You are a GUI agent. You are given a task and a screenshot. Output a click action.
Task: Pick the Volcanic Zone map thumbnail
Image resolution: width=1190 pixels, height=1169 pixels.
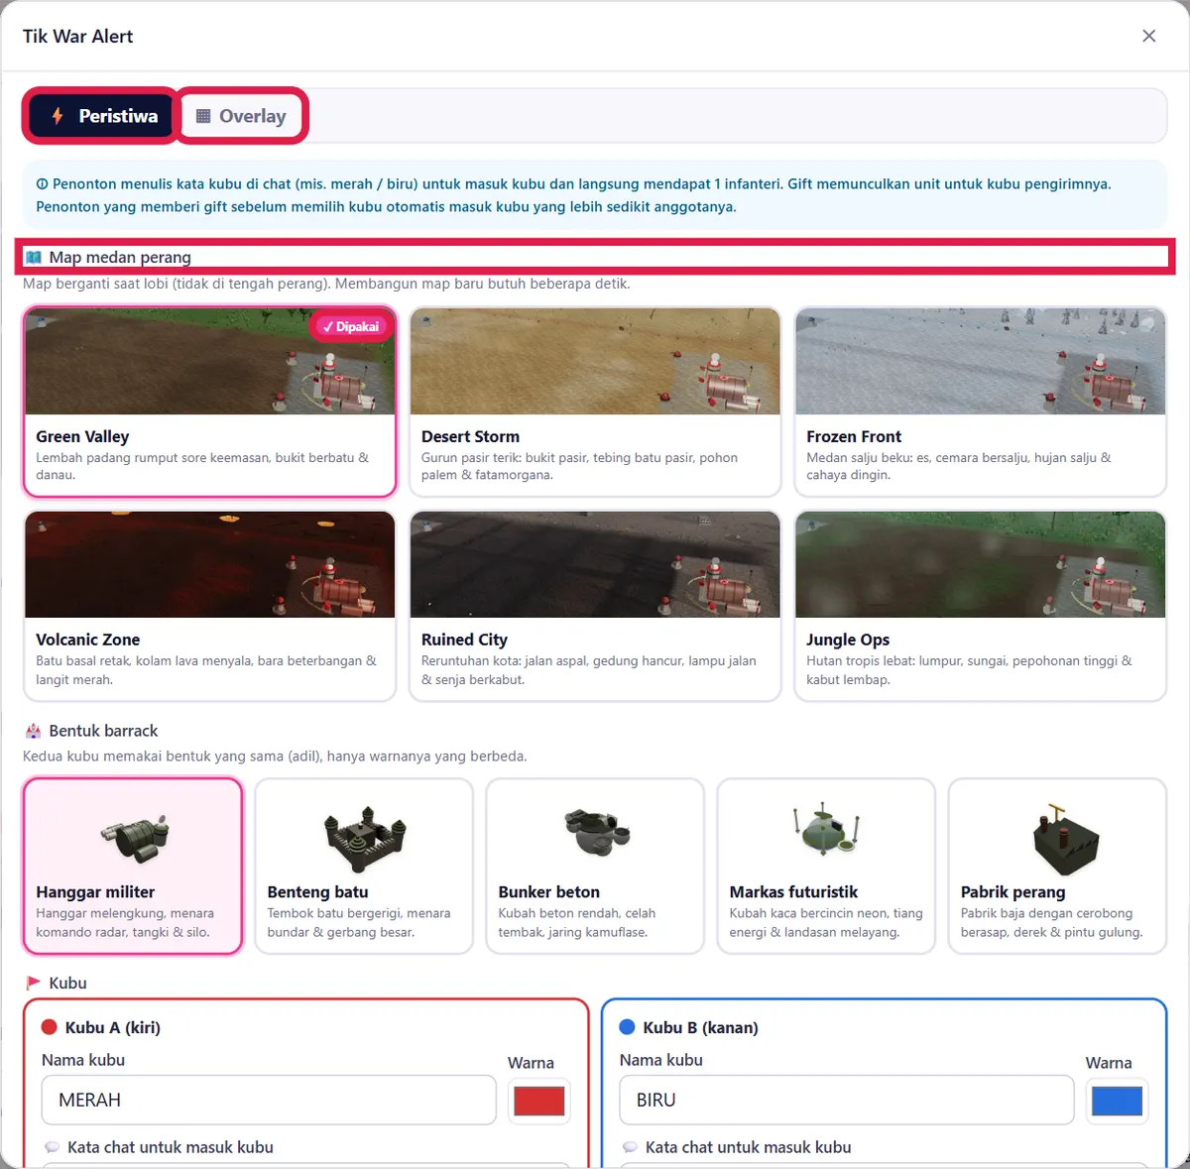(x=210, y=565)
